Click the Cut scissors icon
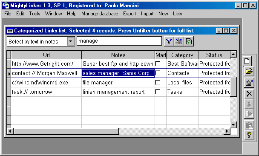 click(249, 104)
